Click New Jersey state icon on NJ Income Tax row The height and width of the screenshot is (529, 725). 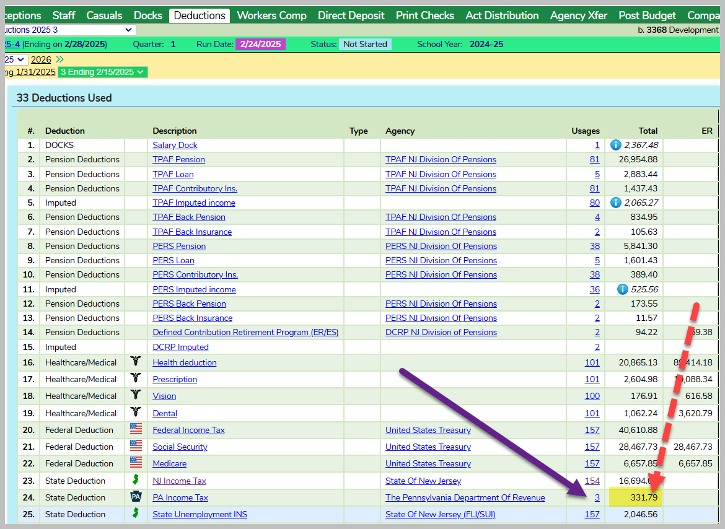point(136,479)
